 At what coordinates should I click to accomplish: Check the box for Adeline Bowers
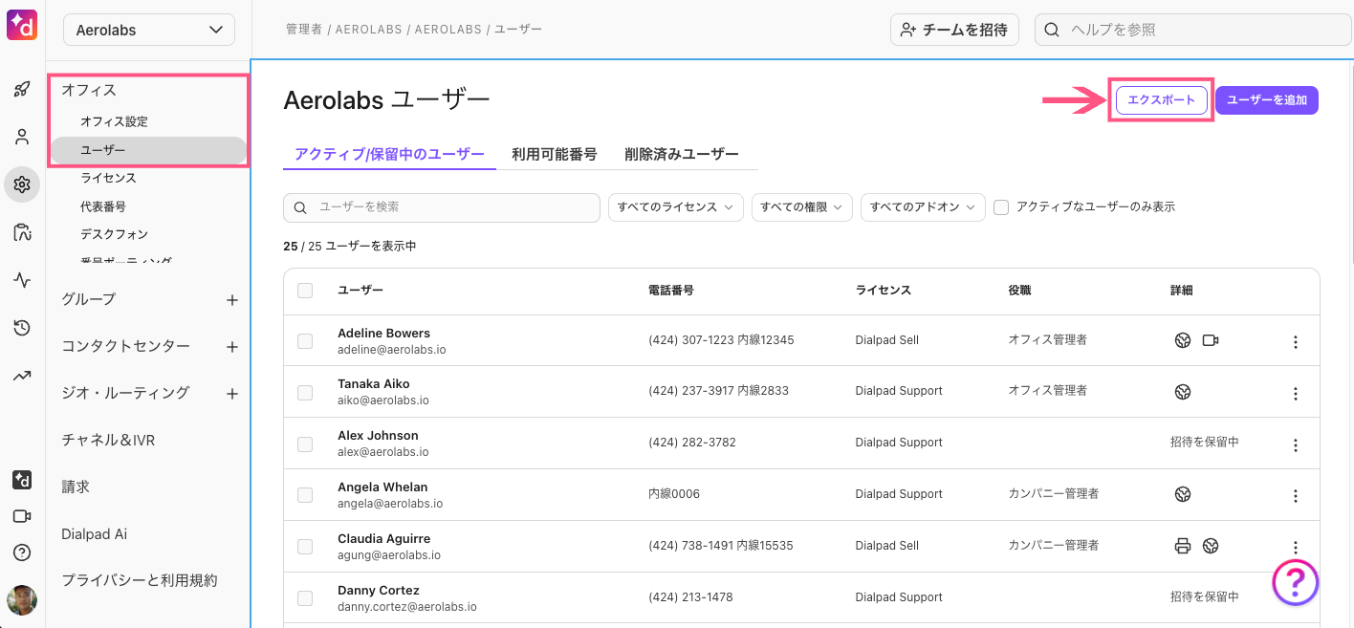[x=305, y=341]
